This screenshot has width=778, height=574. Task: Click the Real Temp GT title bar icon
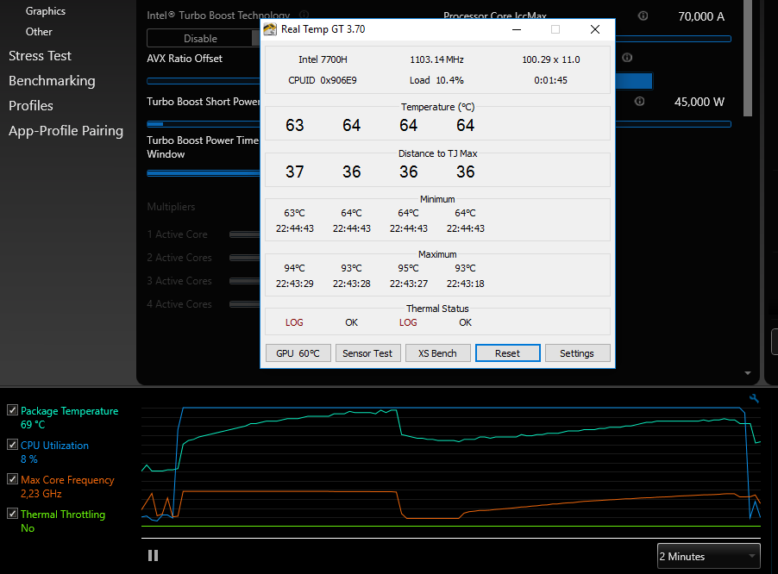click(x=270, y=29)
